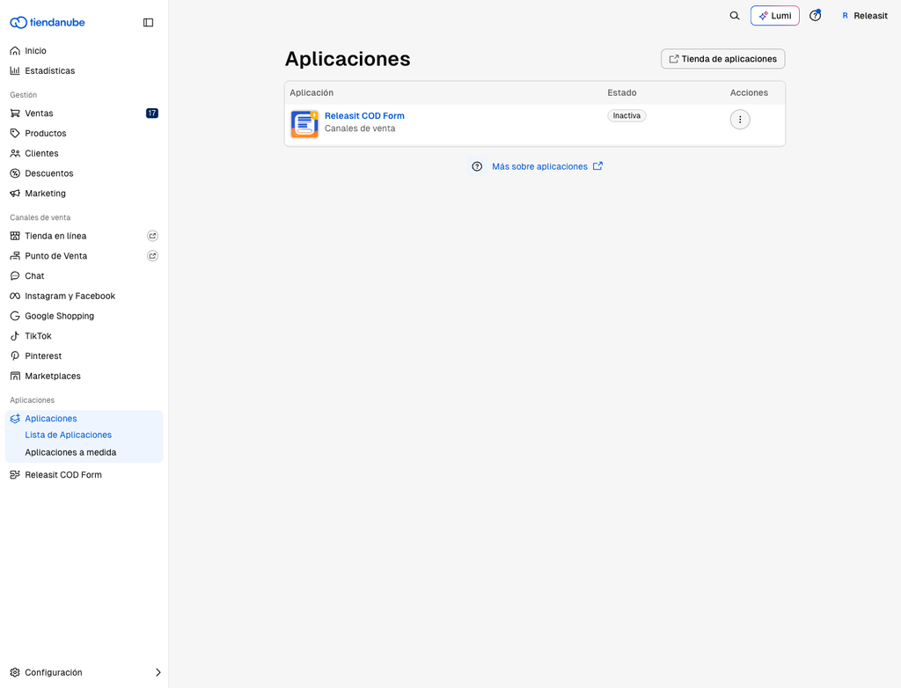Image resolution: width=901 pixels, height=688 pixels.
Task: Select Aplicaciones a medida submenu item
Action: pyautogui.click(x=70, y=452)
